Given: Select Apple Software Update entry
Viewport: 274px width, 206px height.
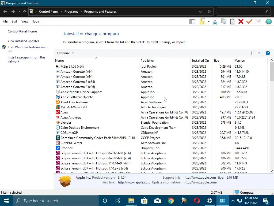Looking at the screenshot, I should (161, 97).
